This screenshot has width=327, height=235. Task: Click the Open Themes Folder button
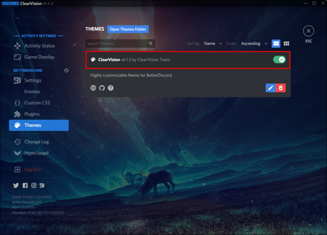click(x=128, y=29)
